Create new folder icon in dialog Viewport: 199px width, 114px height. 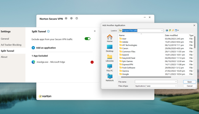pyautogui.click(x=173, y=30)
